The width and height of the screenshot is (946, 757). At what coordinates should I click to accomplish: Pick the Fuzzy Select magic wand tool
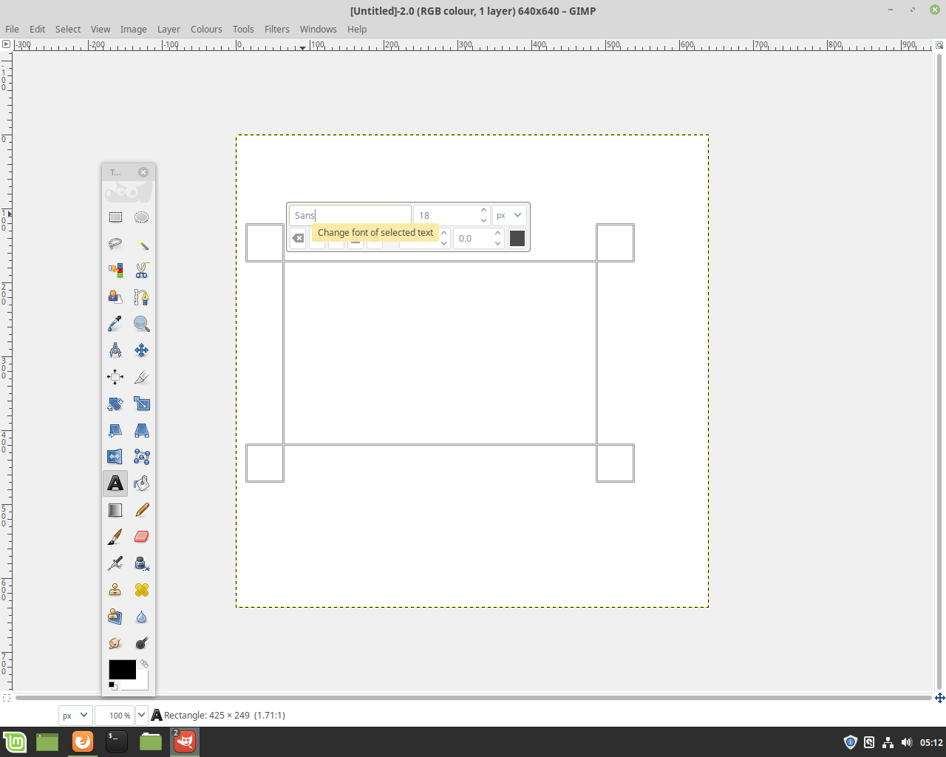pos(142,244)
